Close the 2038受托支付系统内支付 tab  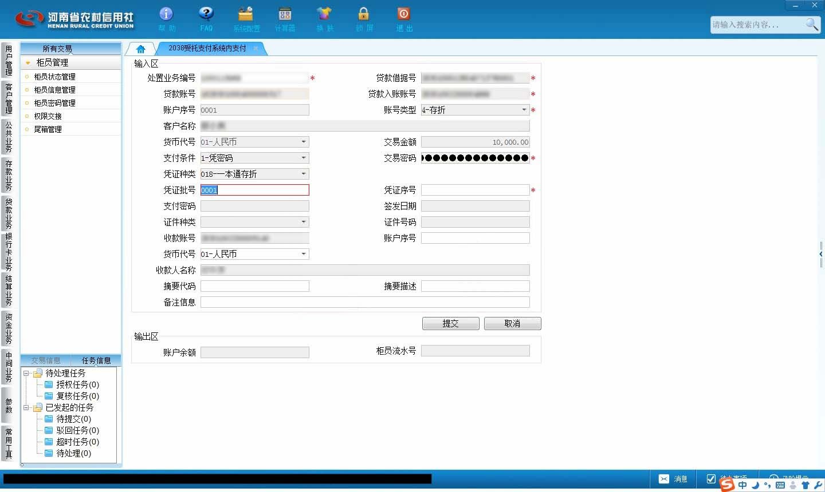point(256,49)
